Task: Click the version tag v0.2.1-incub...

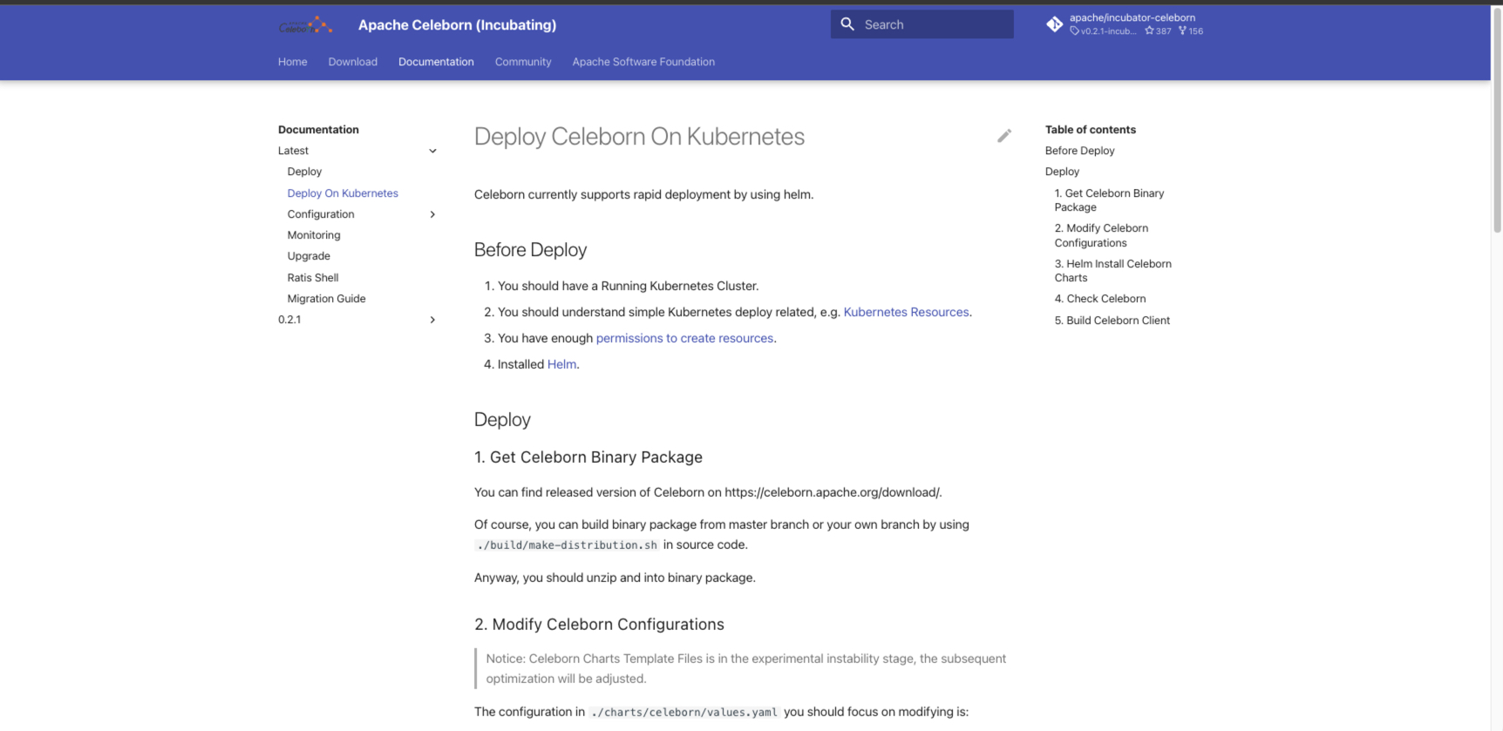Action: [1103, 31]
